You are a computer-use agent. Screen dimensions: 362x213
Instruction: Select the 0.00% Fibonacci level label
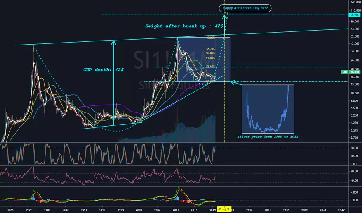coord(211,38)
